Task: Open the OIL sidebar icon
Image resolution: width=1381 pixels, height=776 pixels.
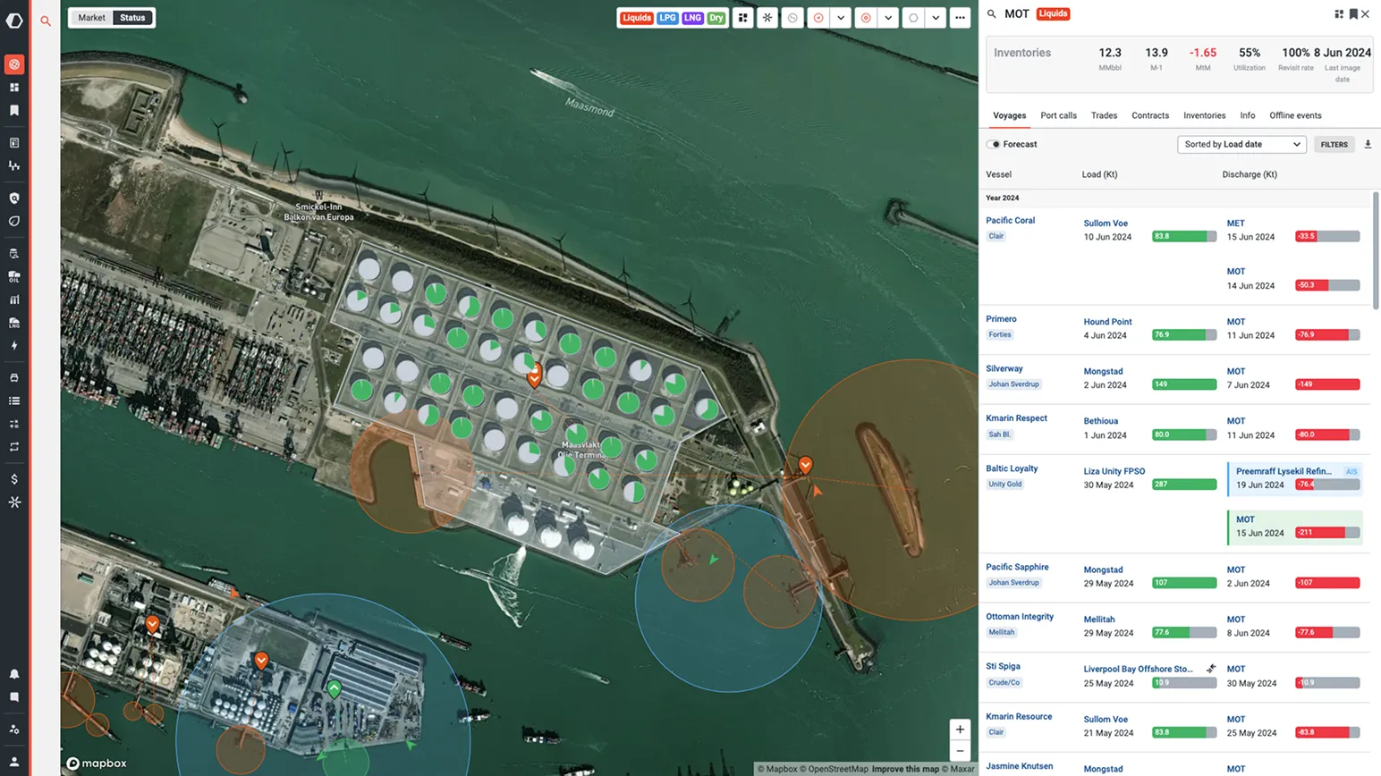Action: (14, 277)
